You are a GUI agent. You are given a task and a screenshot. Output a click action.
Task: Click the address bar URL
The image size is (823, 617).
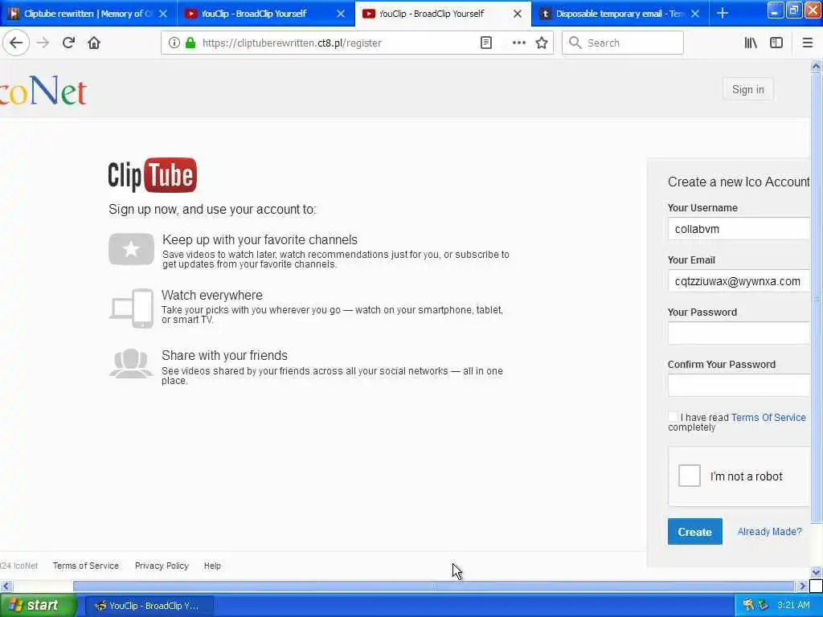tap(292, 43)
